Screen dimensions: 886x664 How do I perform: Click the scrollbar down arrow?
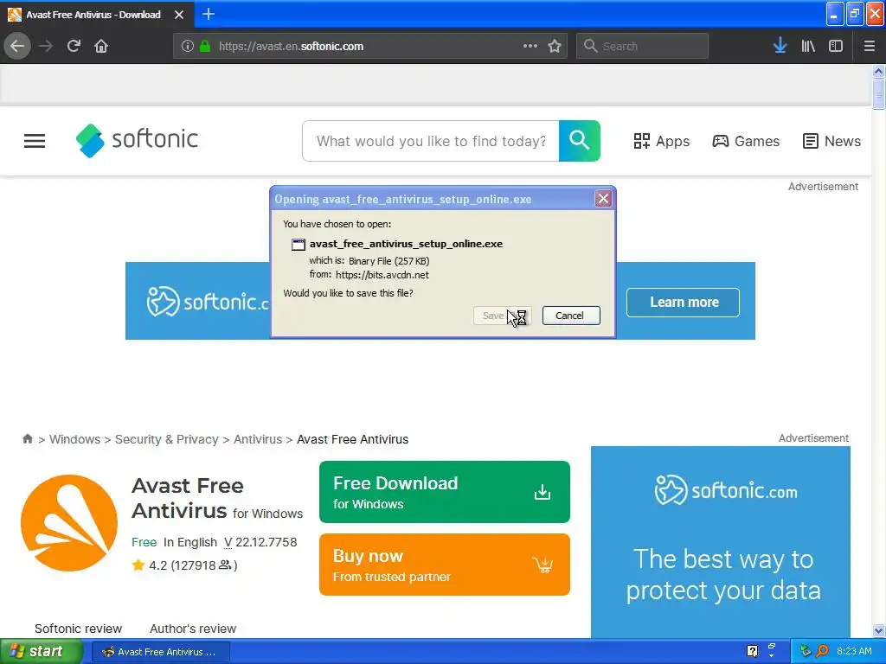pyautogui.click(x=878, y=630)
